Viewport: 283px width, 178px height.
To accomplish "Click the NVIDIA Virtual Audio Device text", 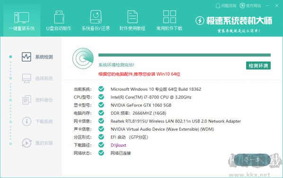I will coord(162,129).
